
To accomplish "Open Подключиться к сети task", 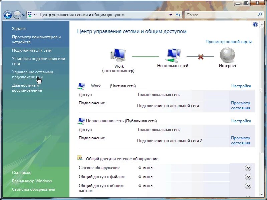I will tap(32, 50).
